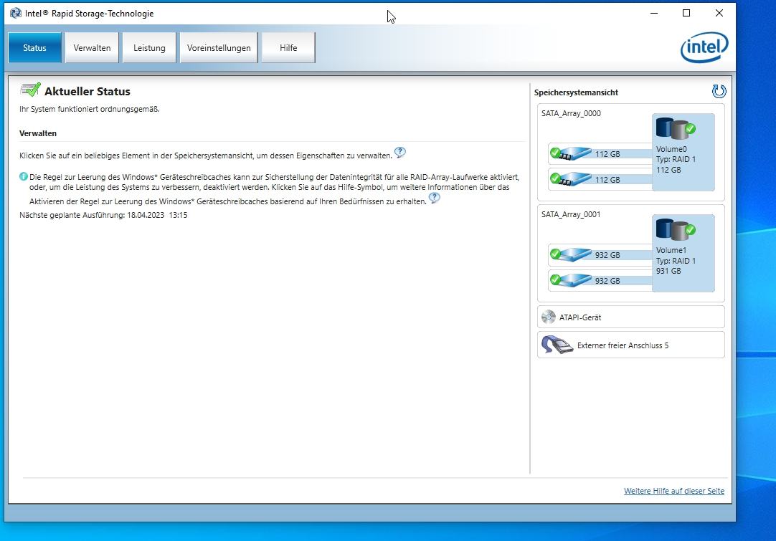Screen dimensions: 776x541
Task: Click 'Nächste geplante Ausführung' date line
Action: point(103,215)
